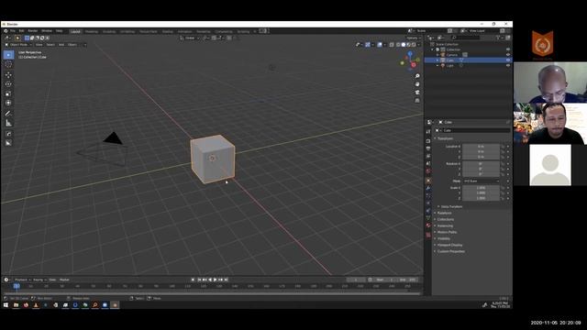Expand the Relations panel
The width and height of the screenshot is (587, 330).
(443, 213)
